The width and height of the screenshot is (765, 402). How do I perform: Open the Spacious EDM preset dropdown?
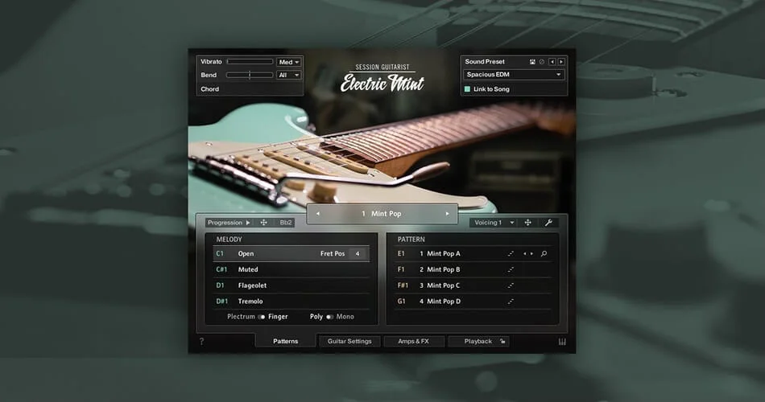point(514,75)
